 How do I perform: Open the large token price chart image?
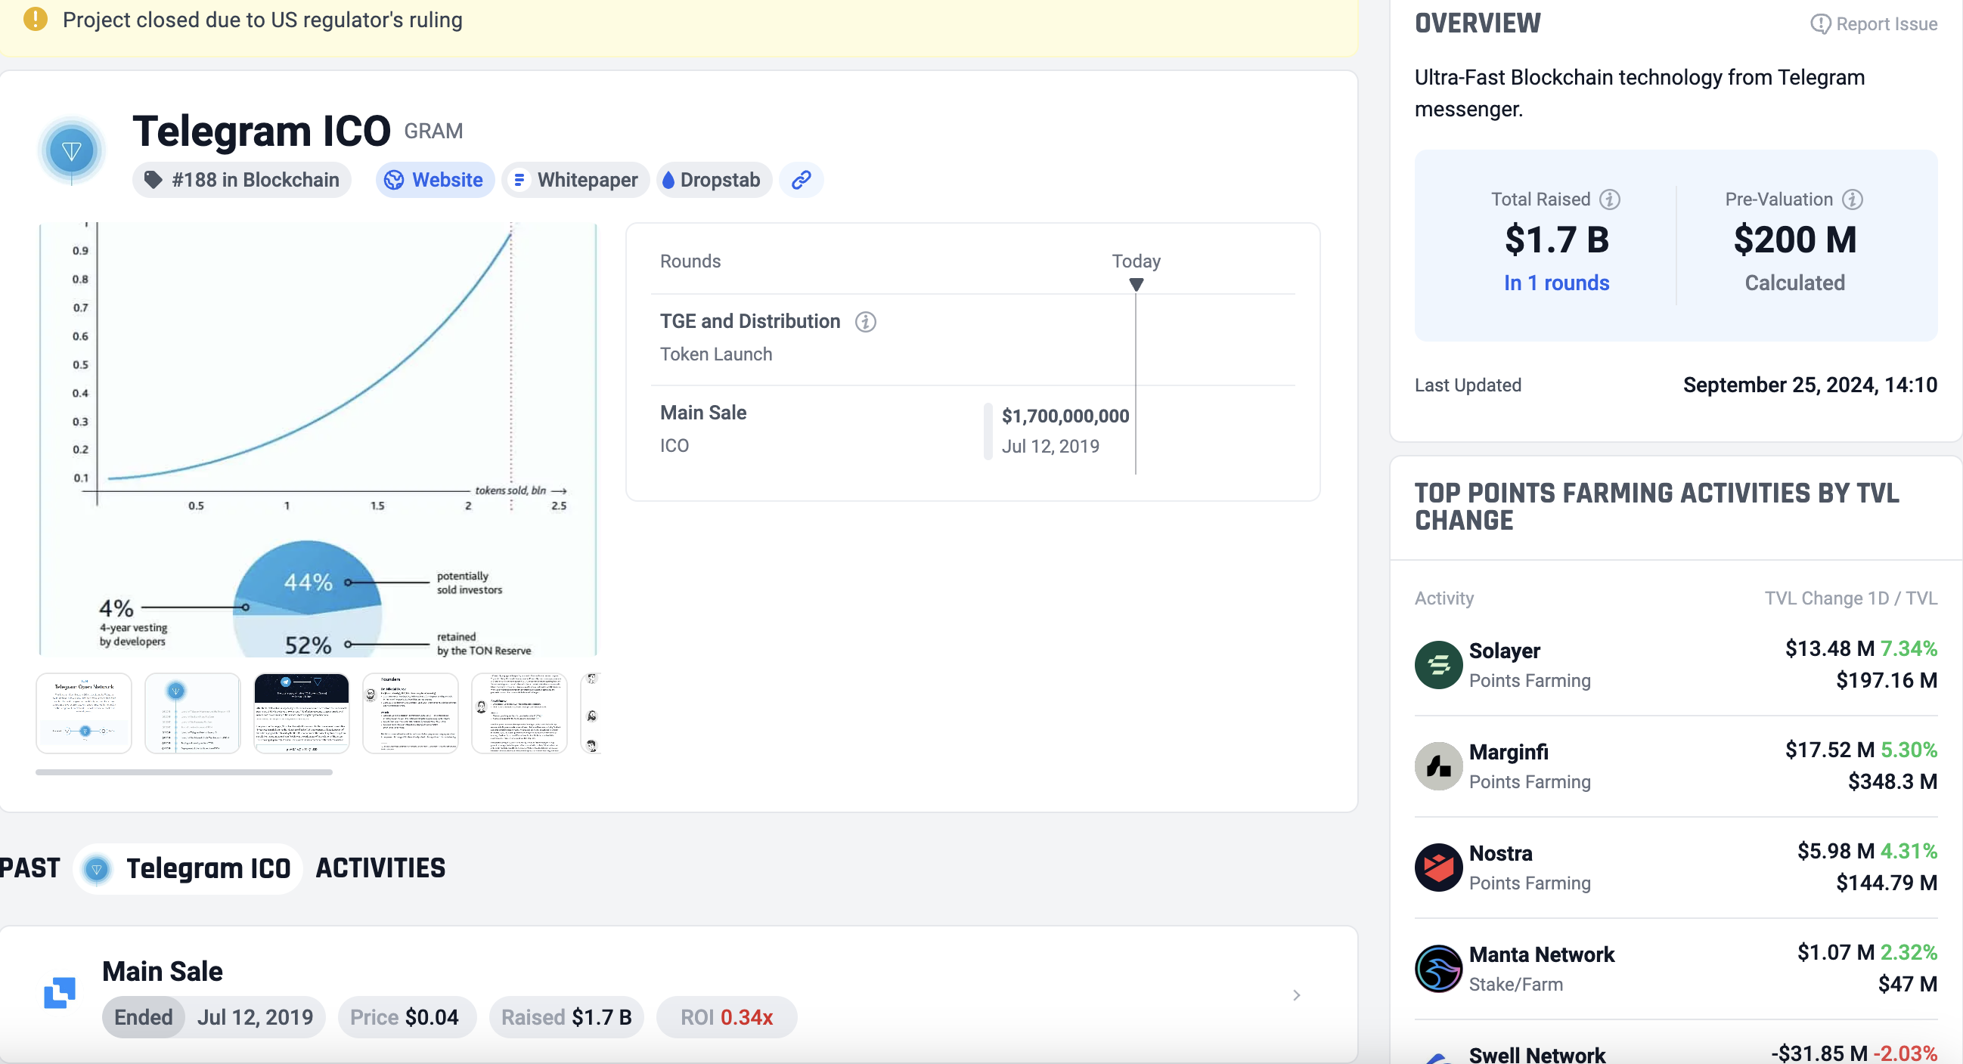[x=318, y=440]
